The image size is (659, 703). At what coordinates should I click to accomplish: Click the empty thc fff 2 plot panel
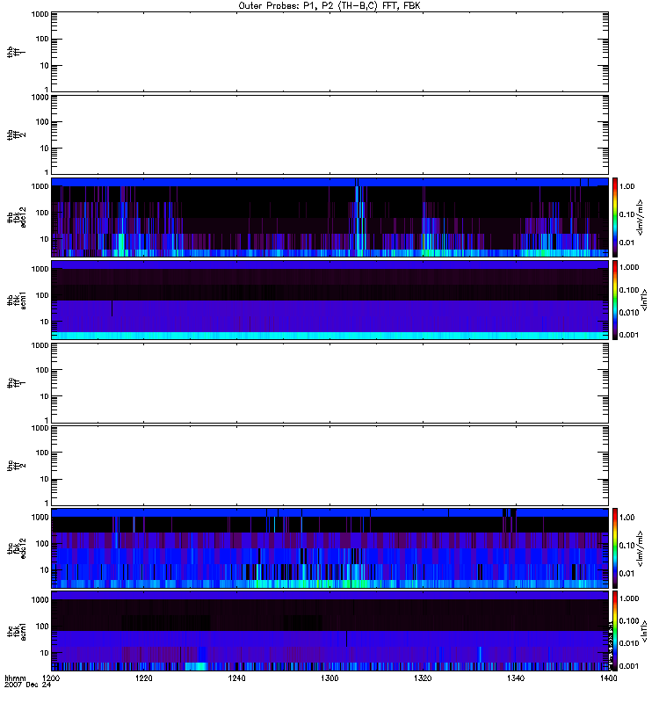point(329,466)
